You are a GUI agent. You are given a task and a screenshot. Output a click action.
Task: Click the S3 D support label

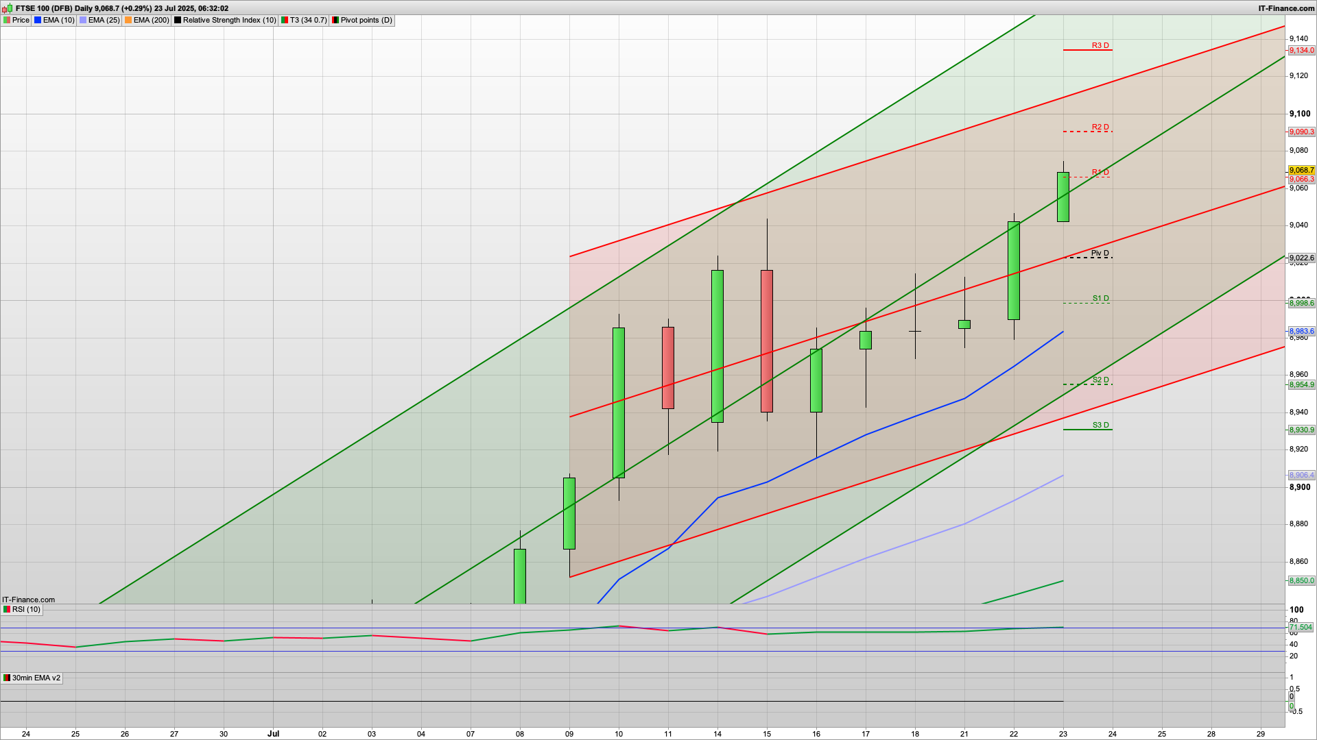(x=1100, y=425)
